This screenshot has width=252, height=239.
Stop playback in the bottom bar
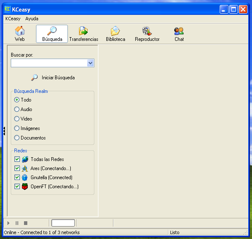click(26, 223)
